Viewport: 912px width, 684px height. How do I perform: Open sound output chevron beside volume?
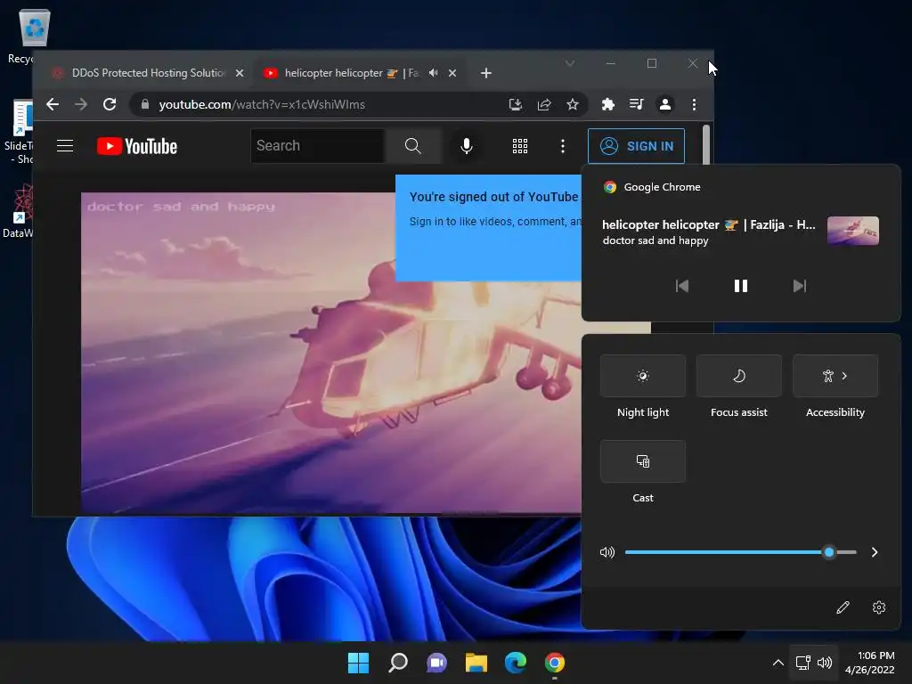tap(875, 552)
